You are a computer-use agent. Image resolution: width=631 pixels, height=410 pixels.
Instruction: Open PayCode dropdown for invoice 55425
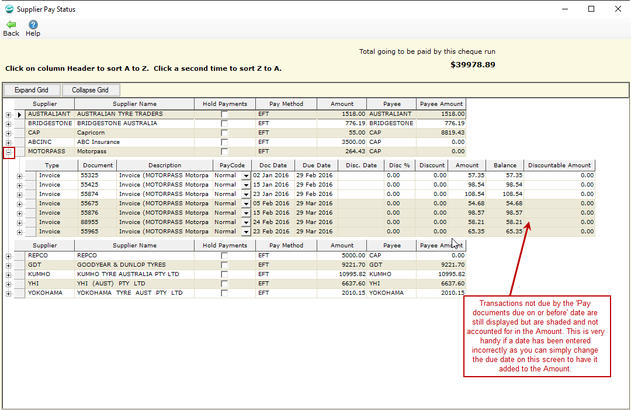coord(246,185)
